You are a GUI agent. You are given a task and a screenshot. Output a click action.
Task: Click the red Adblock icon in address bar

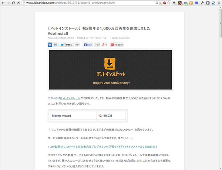pyautogui.click(x=165, y=3)
